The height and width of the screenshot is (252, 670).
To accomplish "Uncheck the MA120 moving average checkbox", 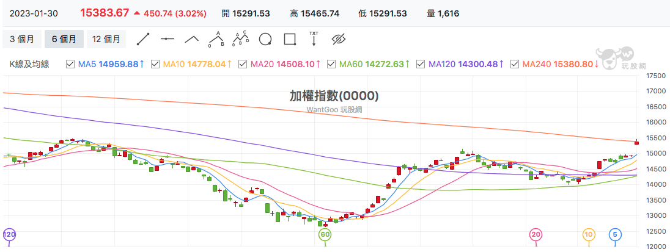I will click(421, 65).
